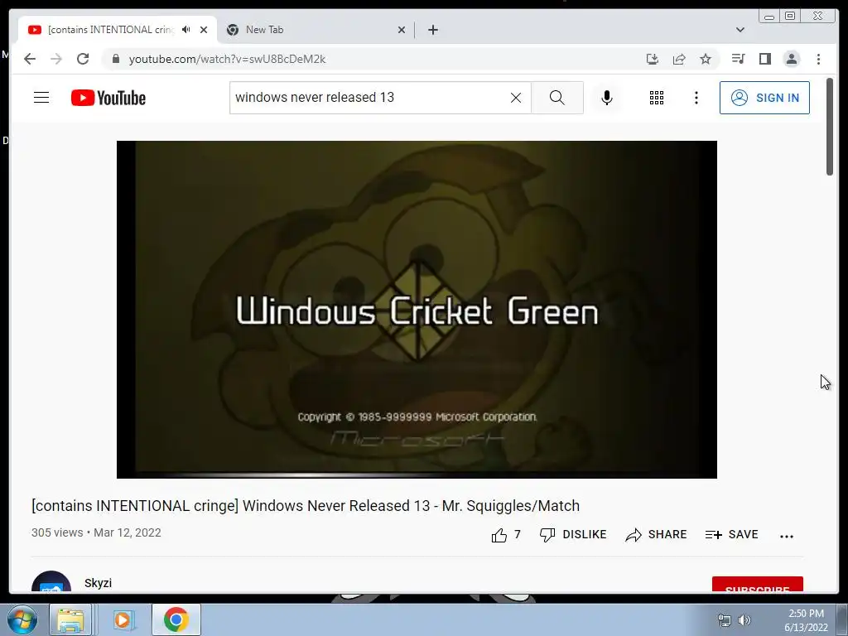The image size is (848, 636).
Task: Open media control icon in toolbar
Action: [738, 59]
